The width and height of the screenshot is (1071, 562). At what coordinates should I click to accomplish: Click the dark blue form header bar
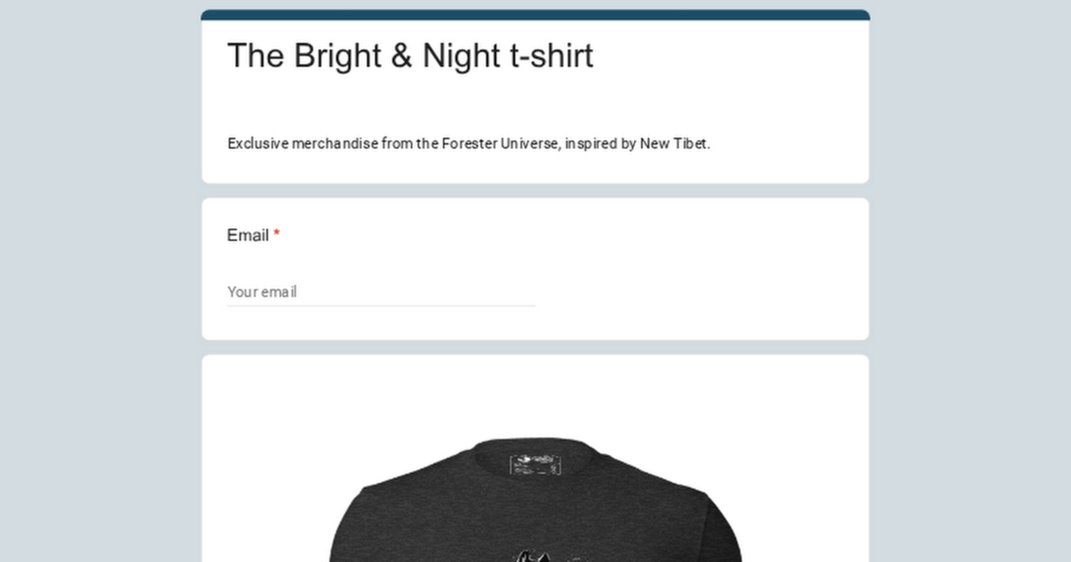click(535, 14)
